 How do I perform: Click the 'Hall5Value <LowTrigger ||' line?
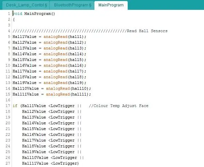click(x=52, y=129)
